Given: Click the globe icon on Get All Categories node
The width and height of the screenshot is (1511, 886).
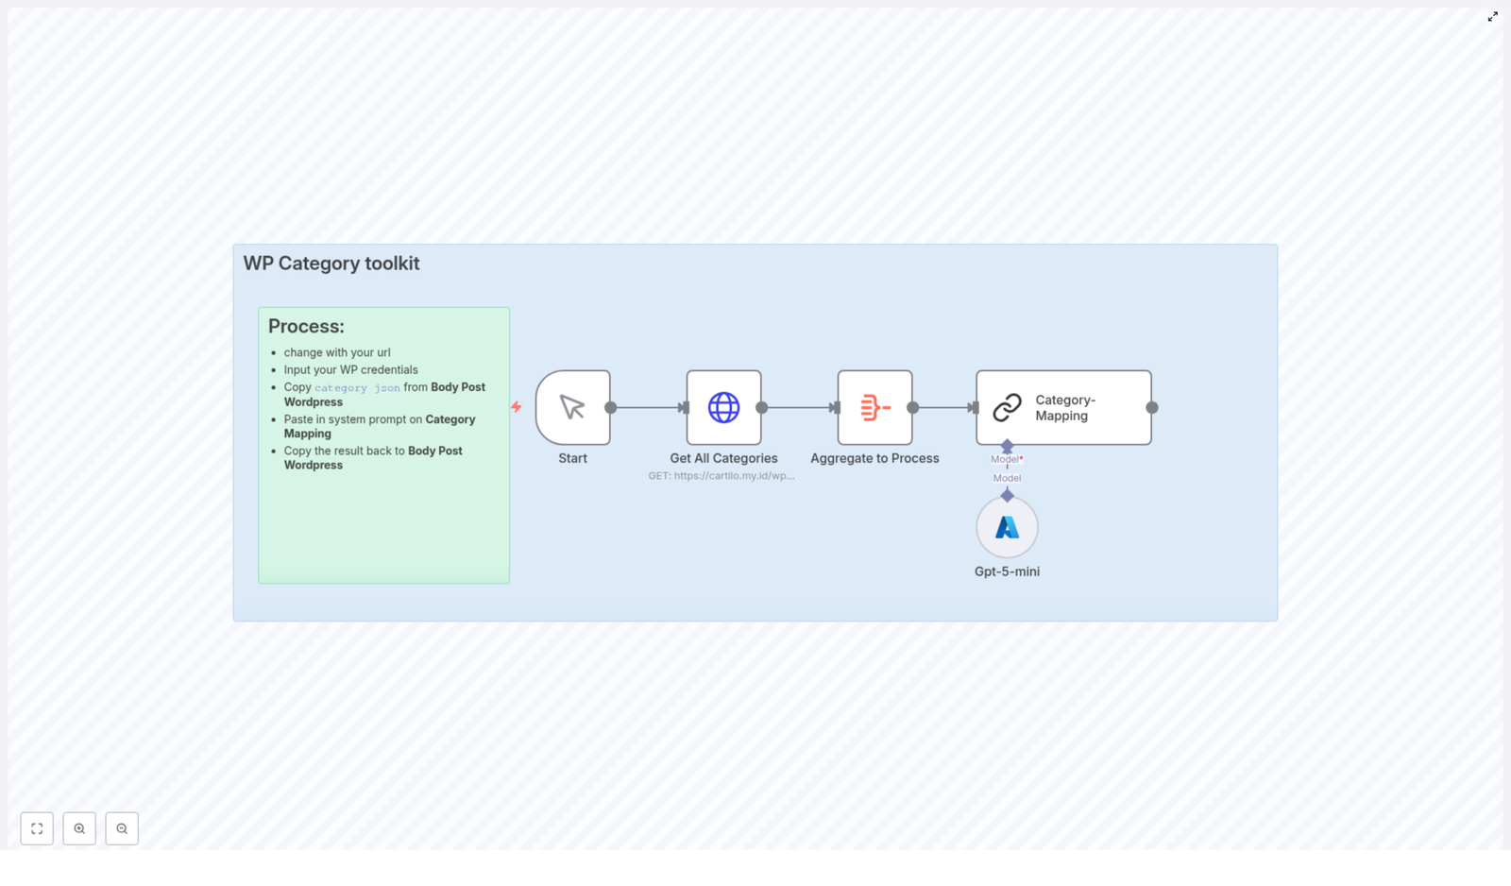Looking at the screenshot, I should [x=723, y=407].
